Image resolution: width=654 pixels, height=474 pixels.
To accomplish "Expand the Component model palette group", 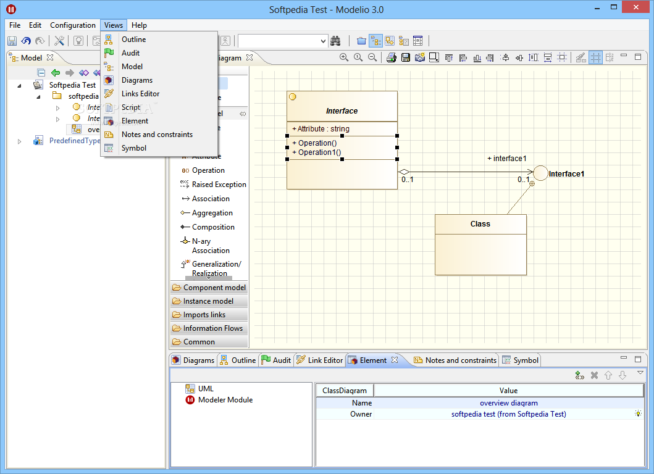I will tap(209, 287).
